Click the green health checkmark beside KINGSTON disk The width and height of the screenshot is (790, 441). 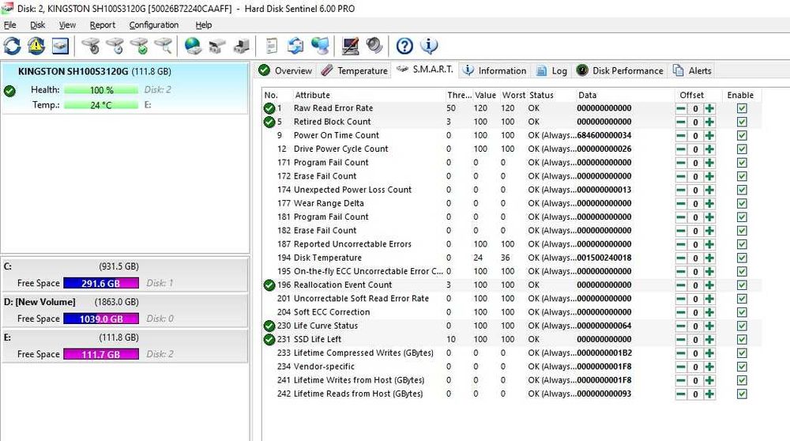click(9, 91)
